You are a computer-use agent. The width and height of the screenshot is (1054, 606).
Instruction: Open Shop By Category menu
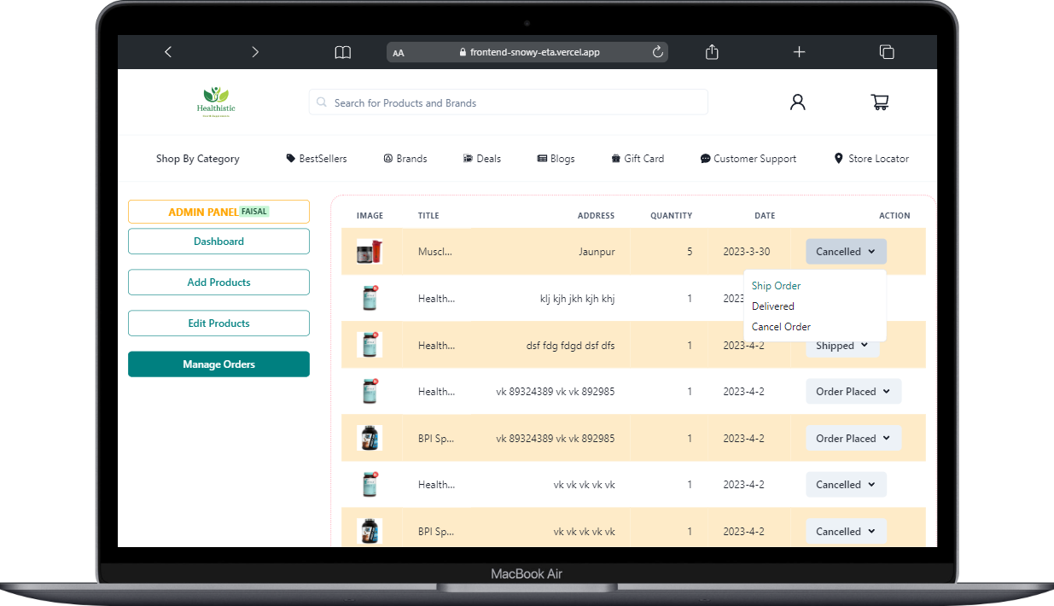pos(198,159)
